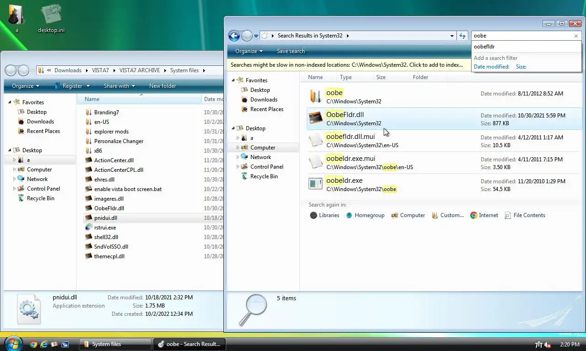Image resolution: width=586 pixels, height=351 pixels.
Task: Search again in Computer
Action: (x=408, y=215)
